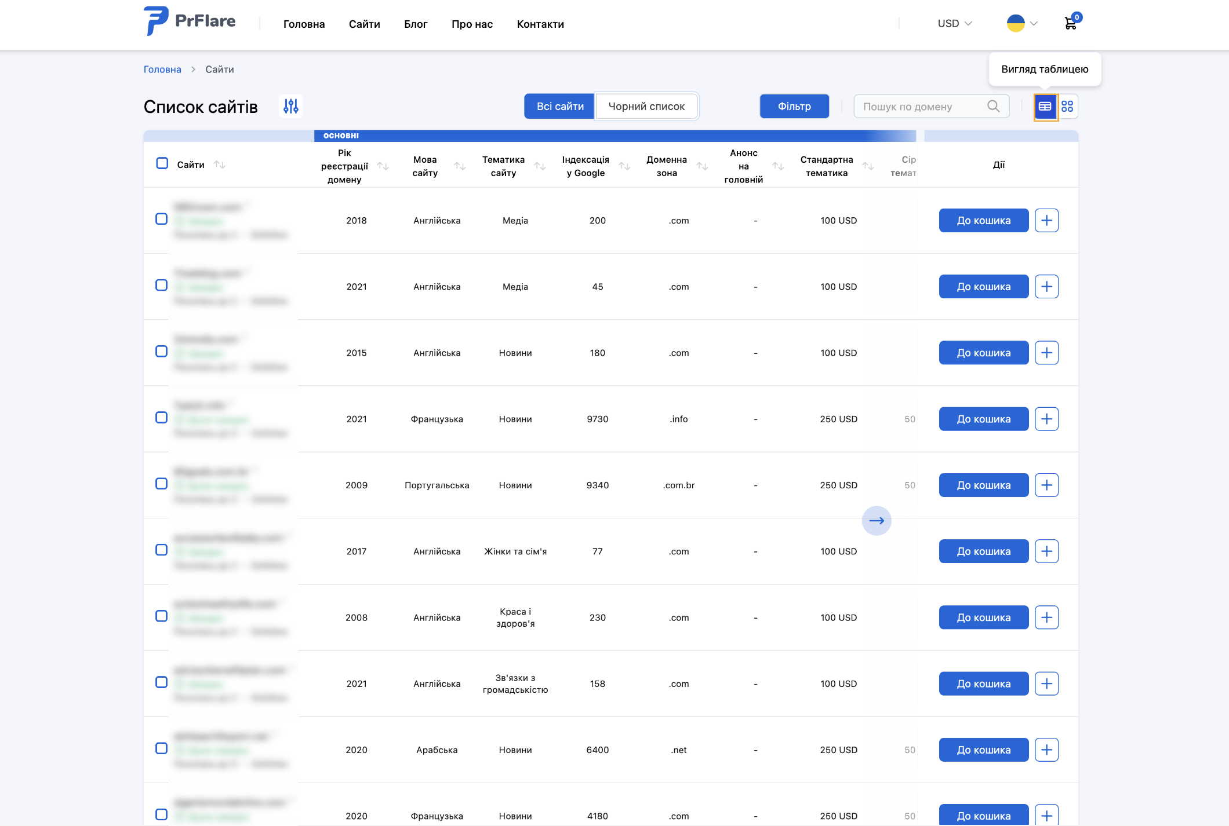1229x826 pixels.
Task: Switch to table view icon
Action: [1045, 107]
